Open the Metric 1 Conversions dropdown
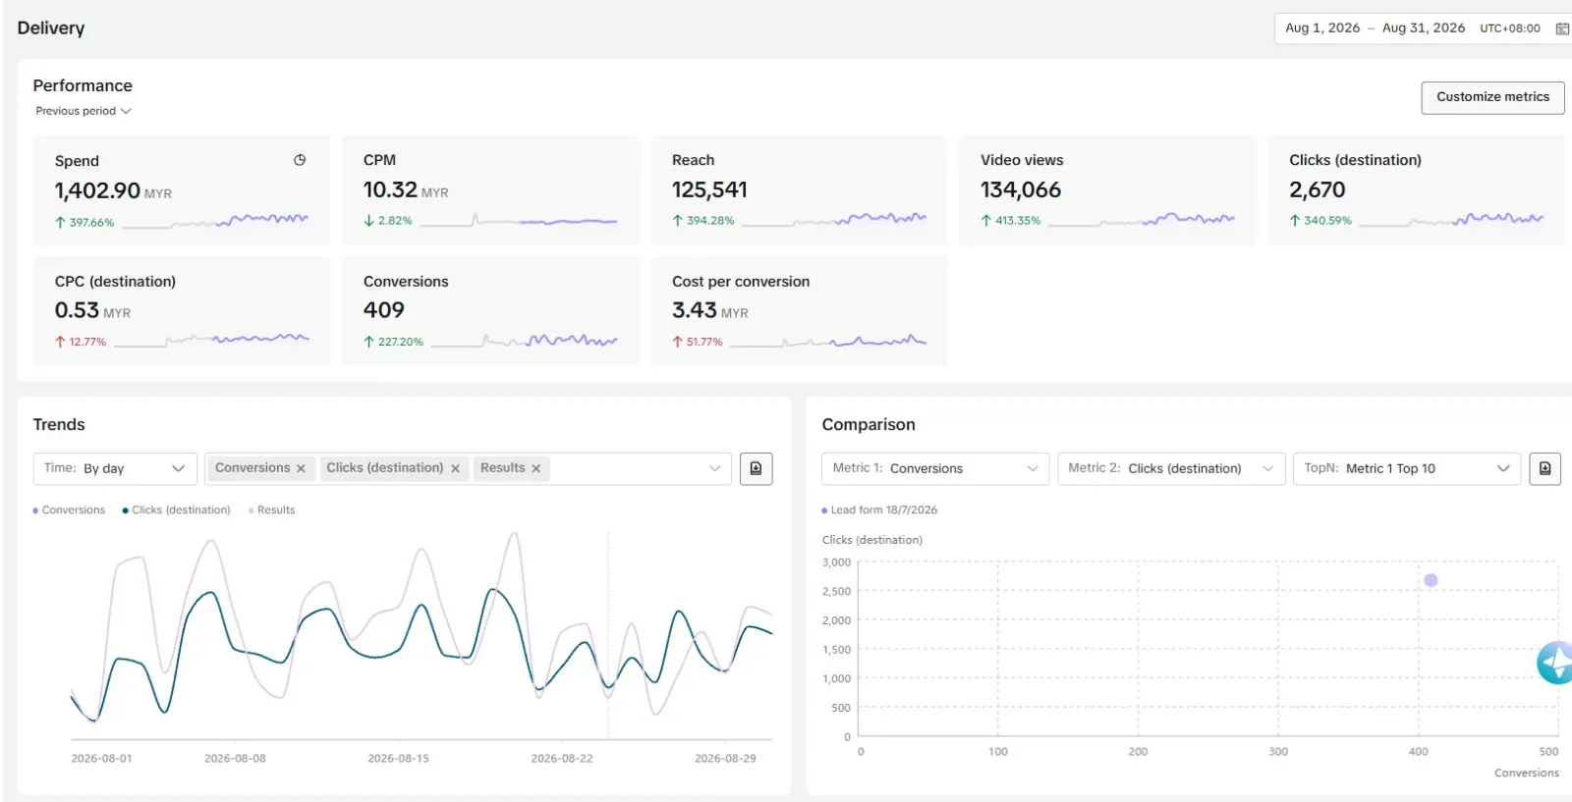The height and width of the screenshot is (802, 1572). (x=935, y=468)
